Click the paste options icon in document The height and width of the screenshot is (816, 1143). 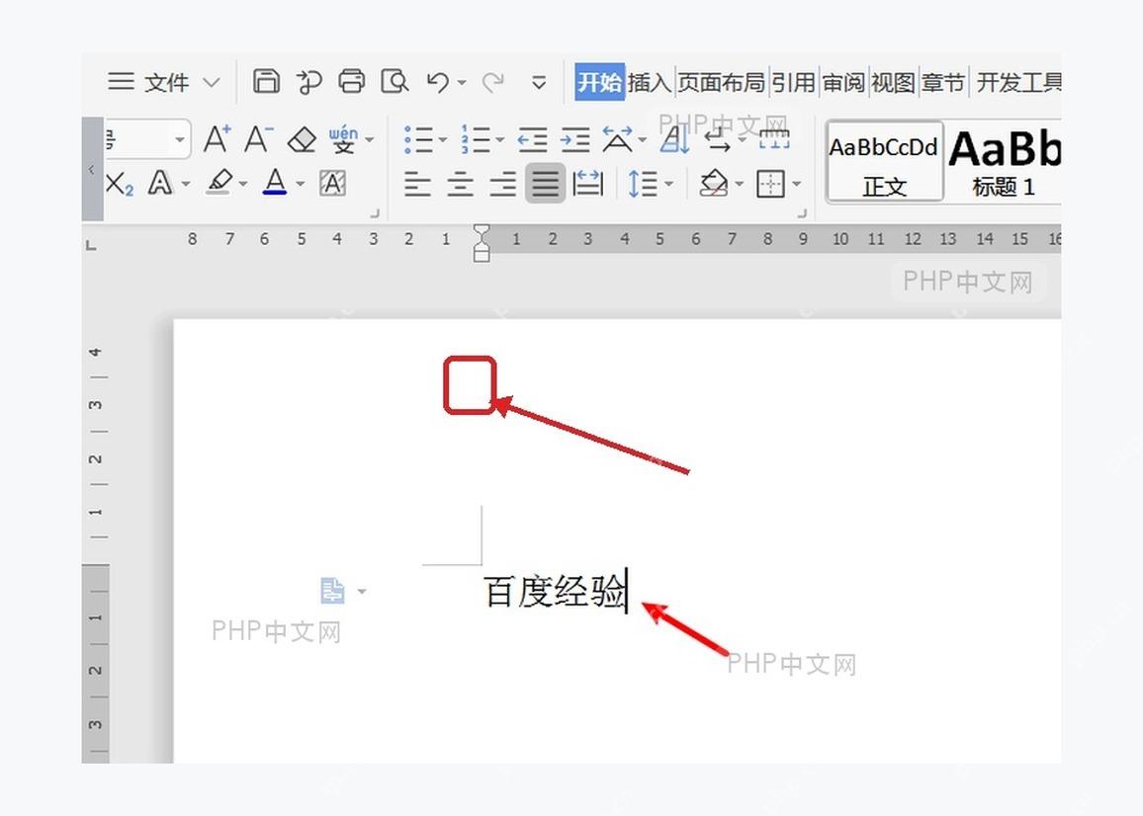pyautogui.click(x=332, y=590)
